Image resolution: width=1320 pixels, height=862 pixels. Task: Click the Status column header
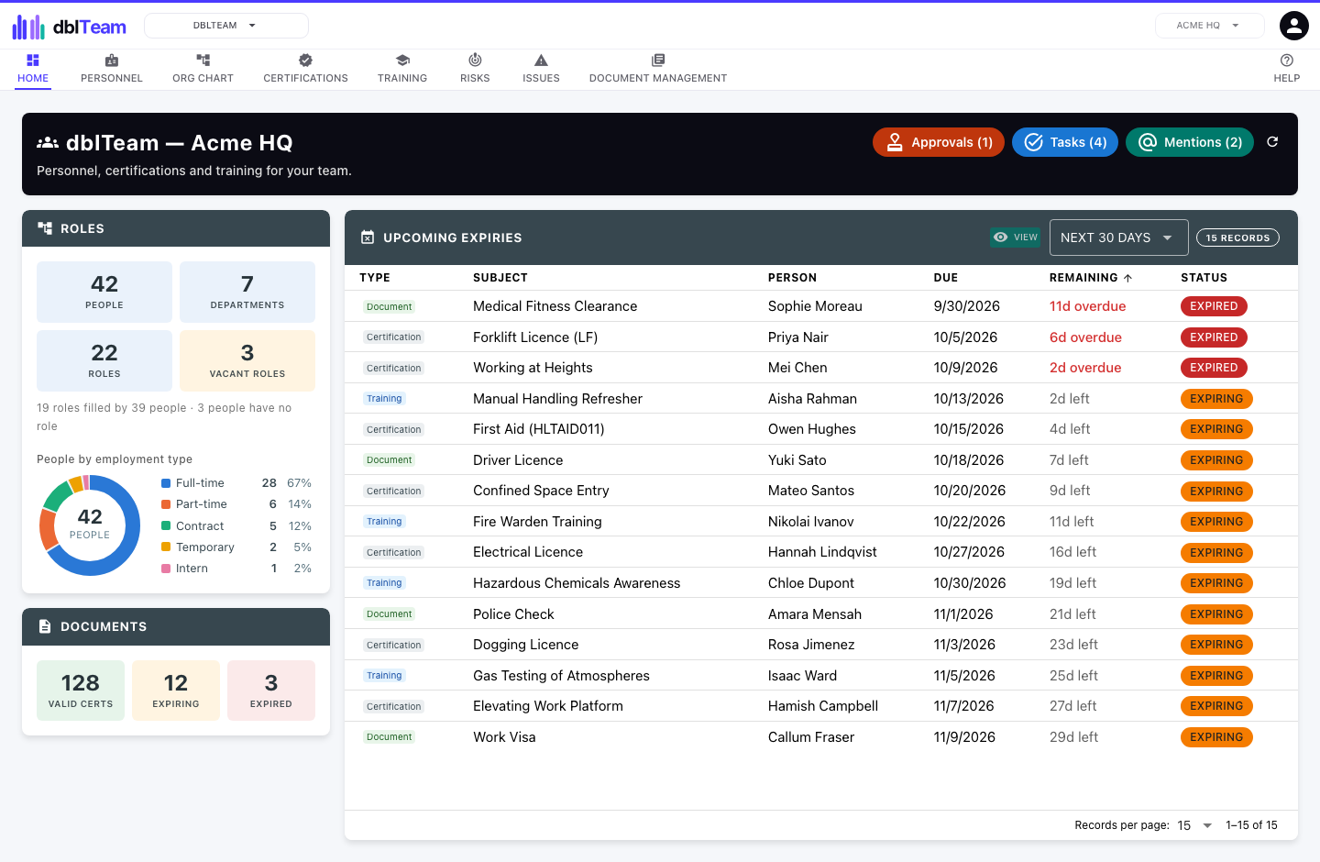pos(1204,278)
